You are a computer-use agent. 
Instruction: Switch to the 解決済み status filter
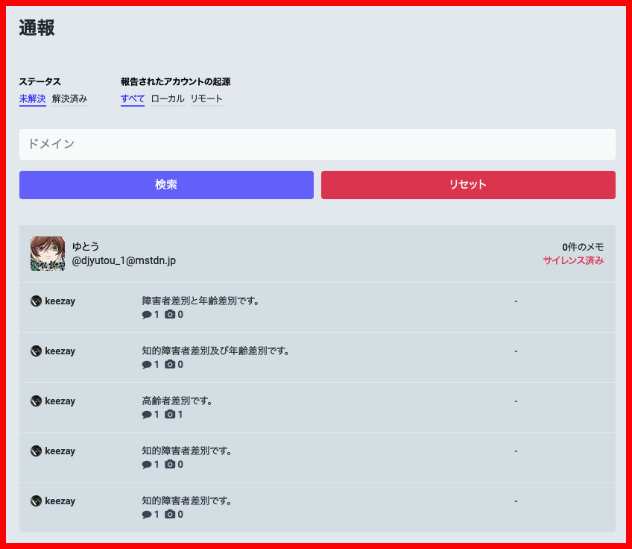point(69,98)
